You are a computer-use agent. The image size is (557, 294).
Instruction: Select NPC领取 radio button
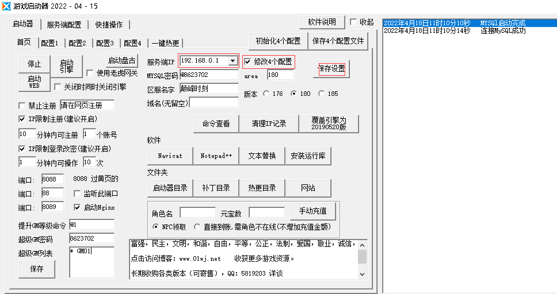point(155,227)
